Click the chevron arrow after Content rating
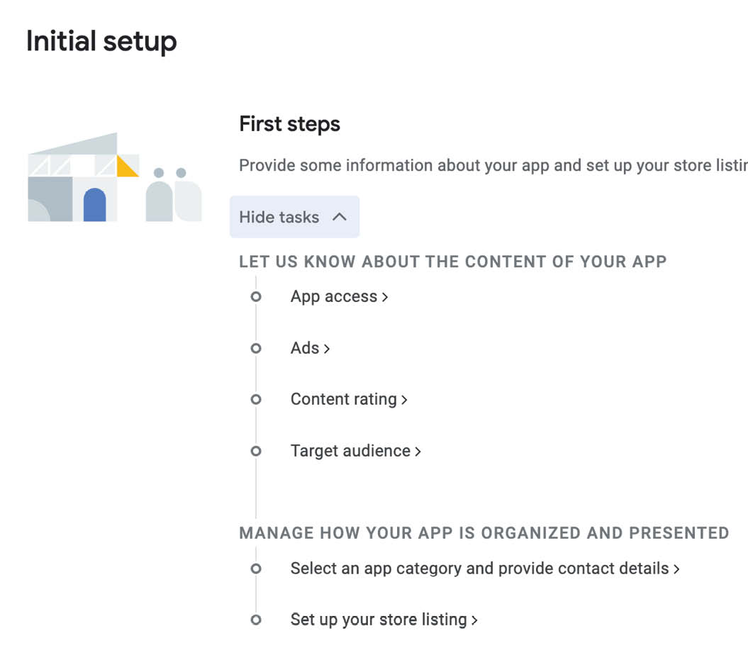 point(404,400)
